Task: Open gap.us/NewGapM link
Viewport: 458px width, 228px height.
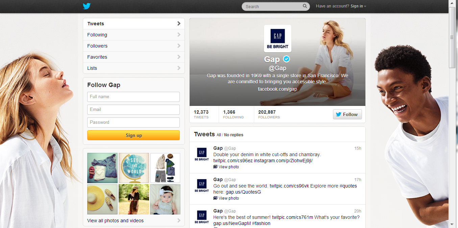Action: 232,223
